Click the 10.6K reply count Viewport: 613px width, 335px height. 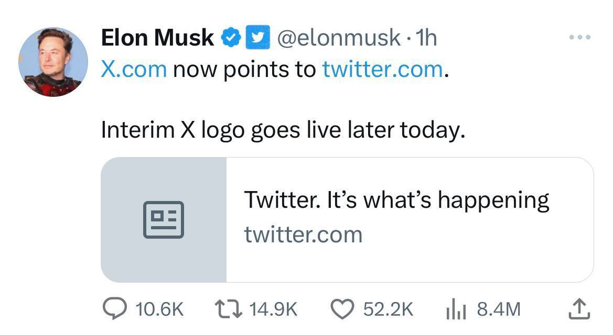[x=159, y=309]
